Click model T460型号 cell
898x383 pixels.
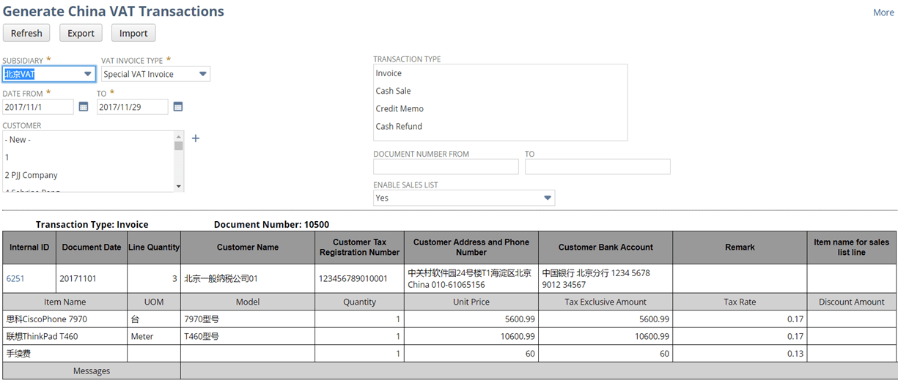point(248,337)
